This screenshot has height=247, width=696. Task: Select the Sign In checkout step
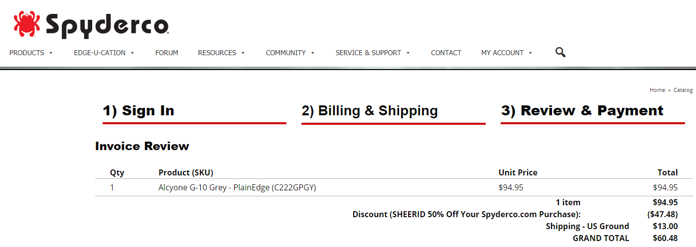[x=139, y=110]
